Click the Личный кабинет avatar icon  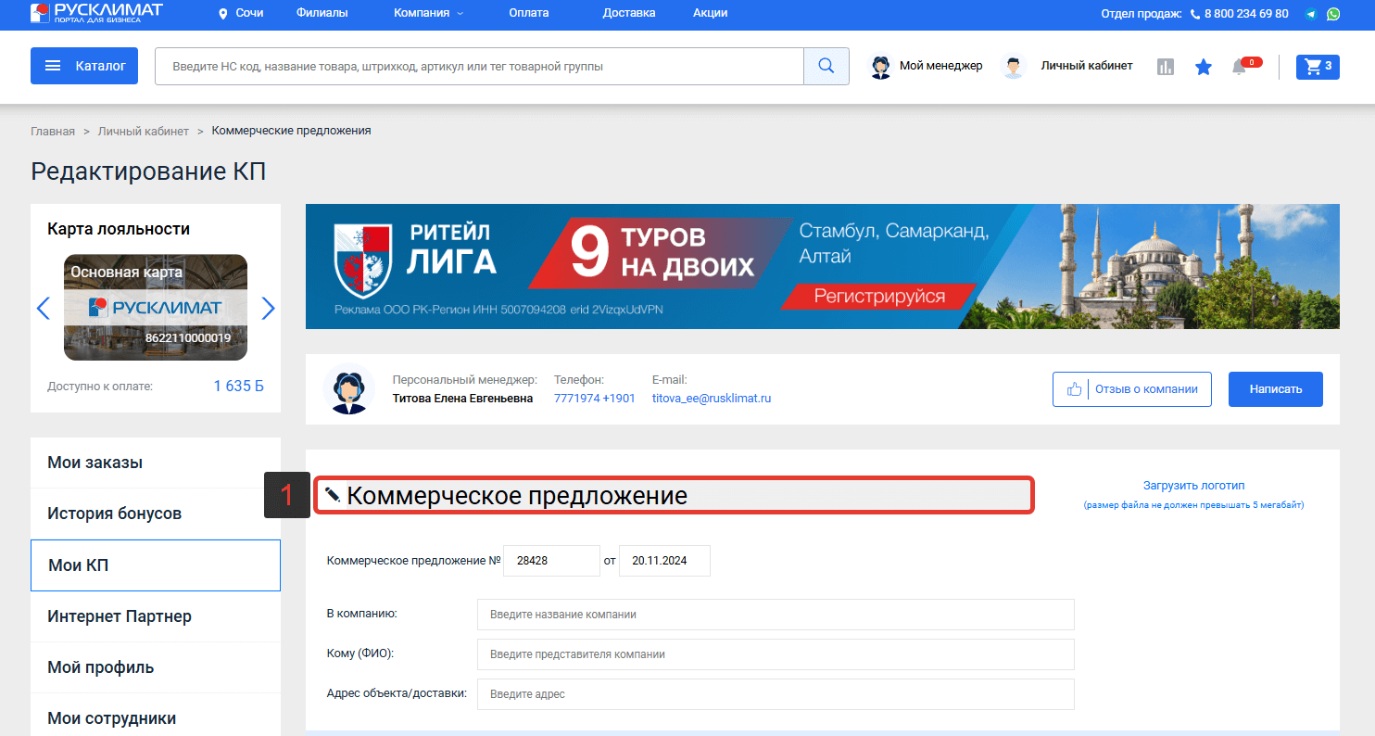point(1015,67)
